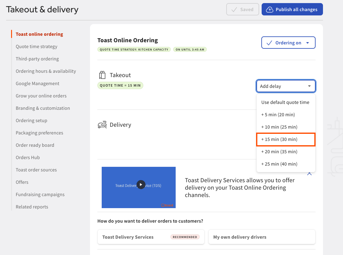The height and width of the screenshot is (255, 343).
Task: Go to Offers section
Action: 22,182
